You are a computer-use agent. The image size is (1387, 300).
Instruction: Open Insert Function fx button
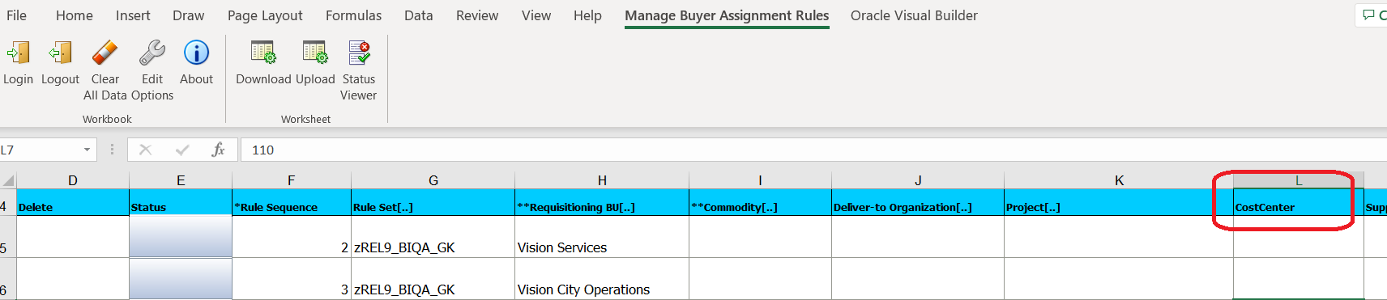click(x=218, y=150)
